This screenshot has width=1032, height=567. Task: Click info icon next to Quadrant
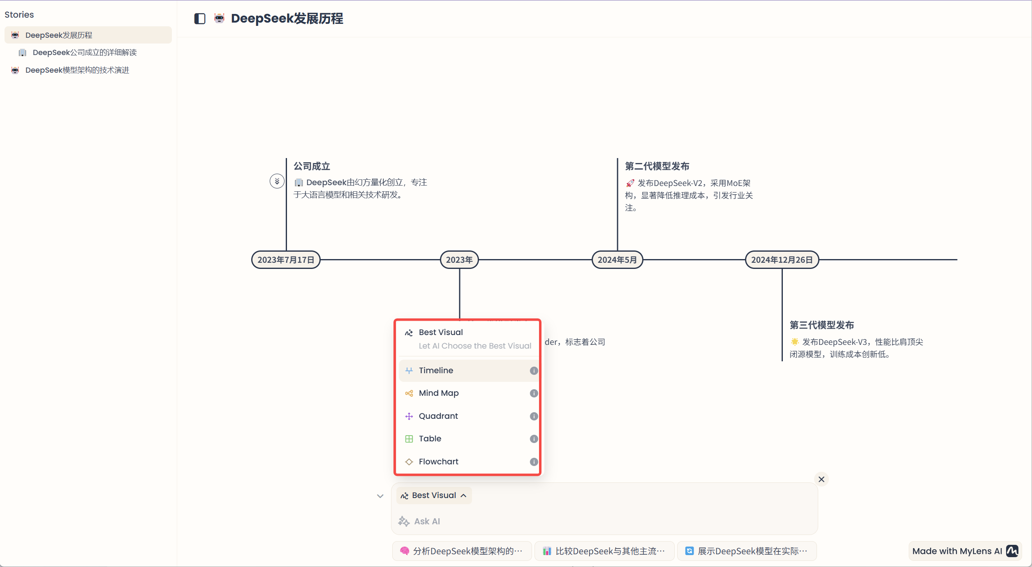pos(534,416)
